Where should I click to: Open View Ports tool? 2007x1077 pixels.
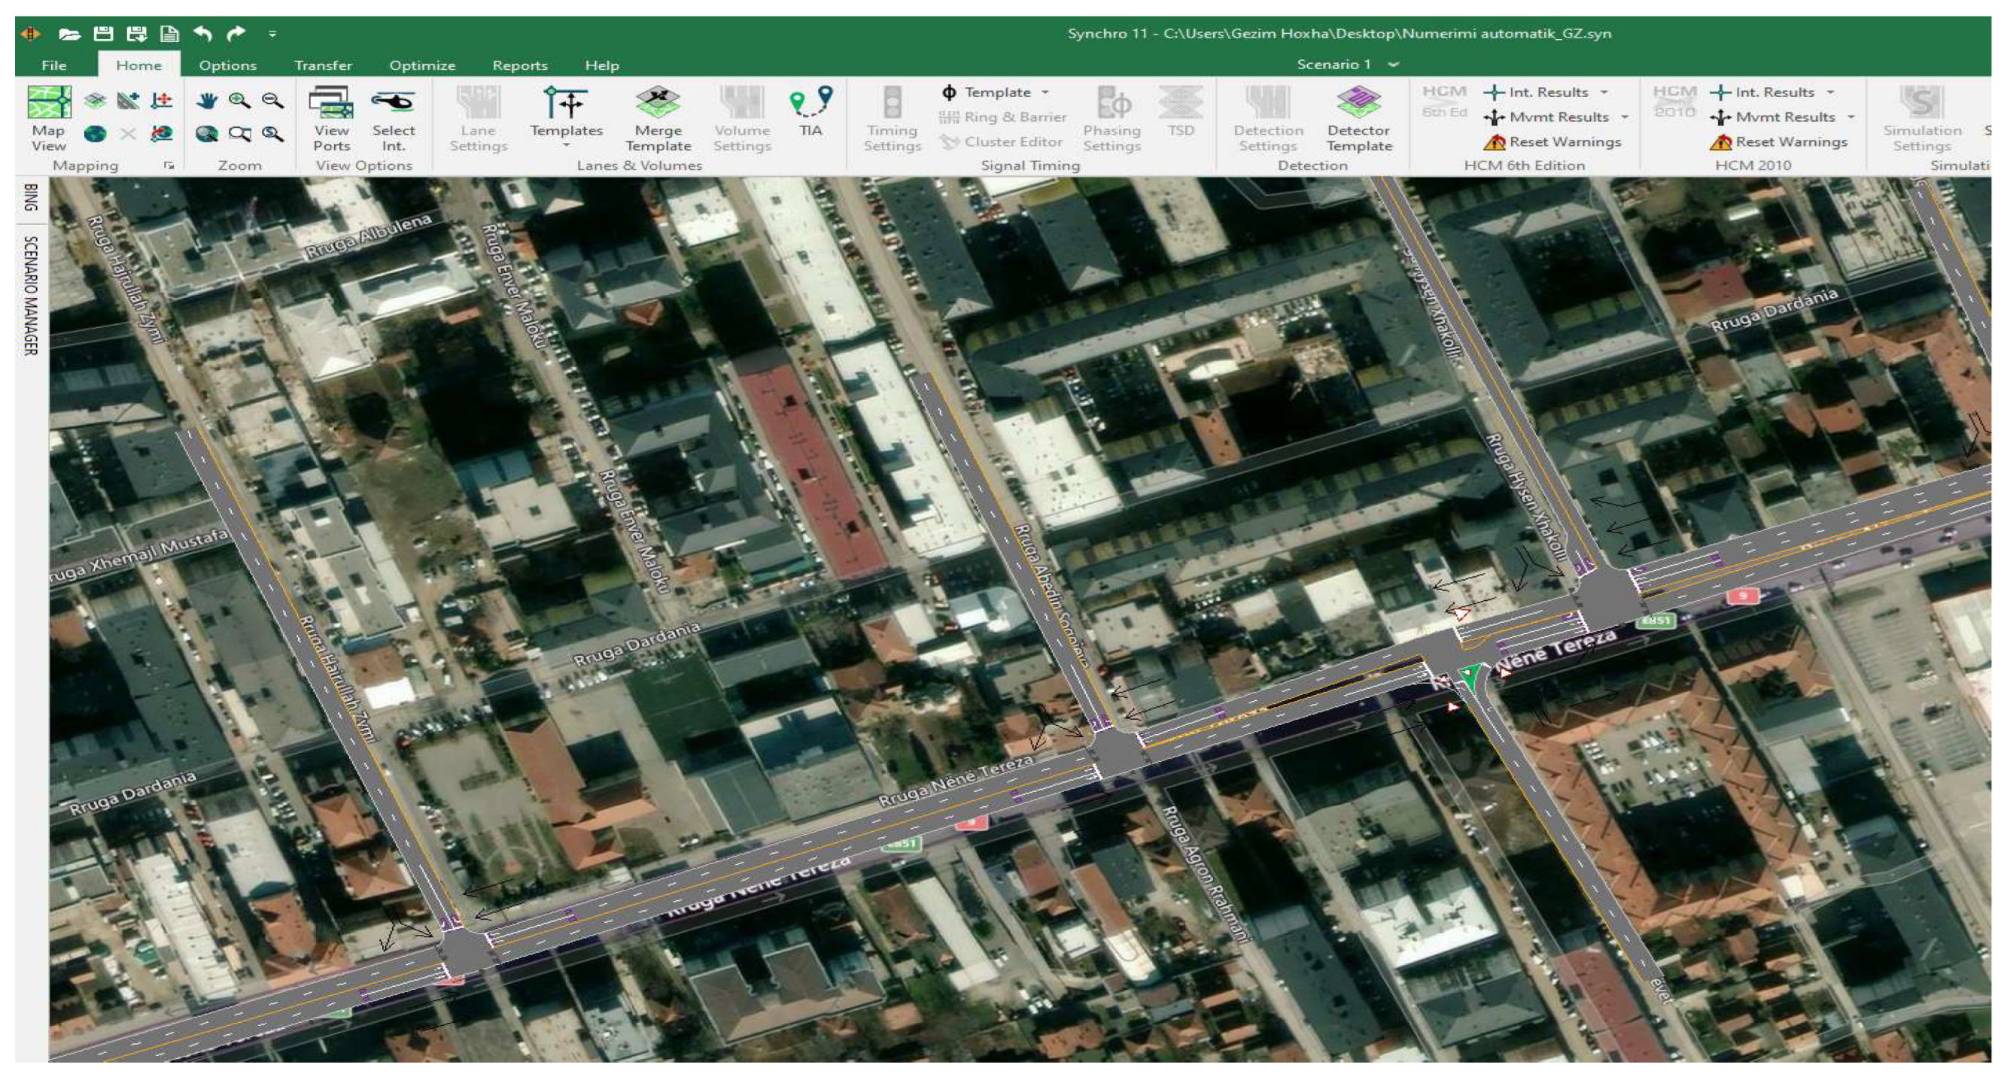tap(331, 117)
